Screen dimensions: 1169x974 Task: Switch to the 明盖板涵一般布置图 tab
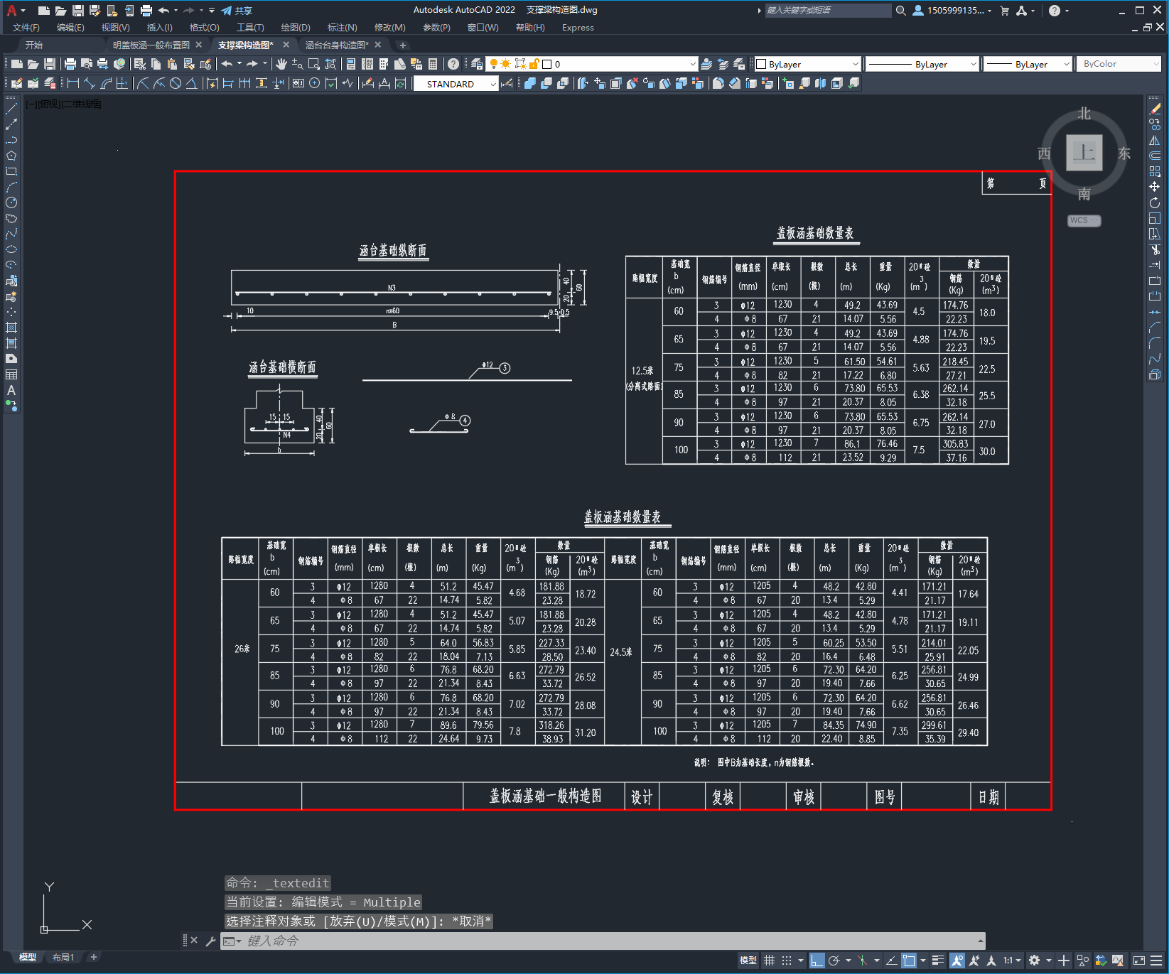pos(151,45)
